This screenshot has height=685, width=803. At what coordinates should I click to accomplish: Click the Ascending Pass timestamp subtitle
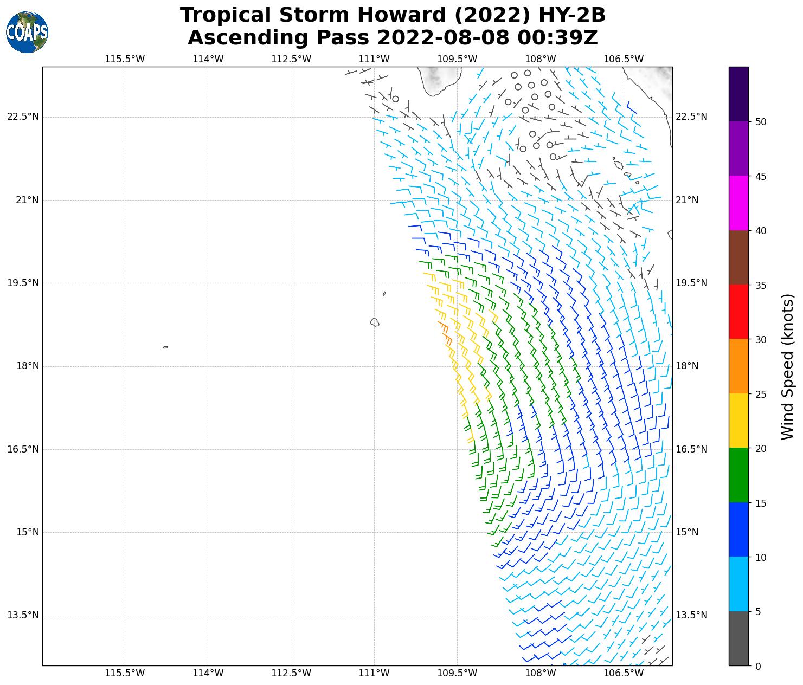tap(393, 38)
